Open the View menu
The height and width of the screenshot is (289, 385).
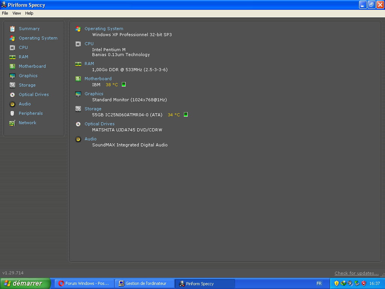pos(17,13)
